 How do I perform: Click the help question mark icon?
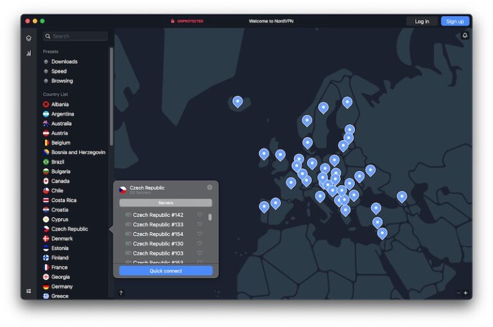point(121,293)
